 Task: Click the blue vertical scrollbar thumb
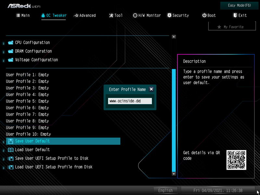click(x=174, y=120)
